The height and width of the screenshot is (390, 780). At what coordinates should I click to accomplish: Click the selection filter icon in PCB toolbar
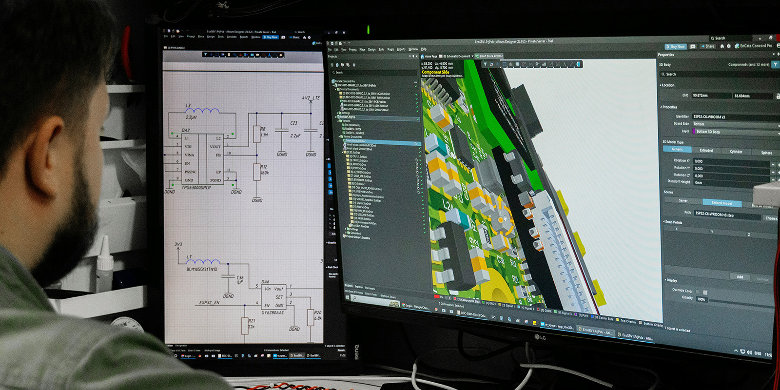click(x=485, y=64)
